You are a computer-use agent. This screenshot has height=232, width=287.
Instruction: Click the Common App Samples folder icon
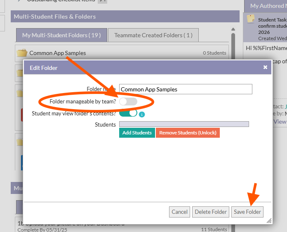coord(22,53)
